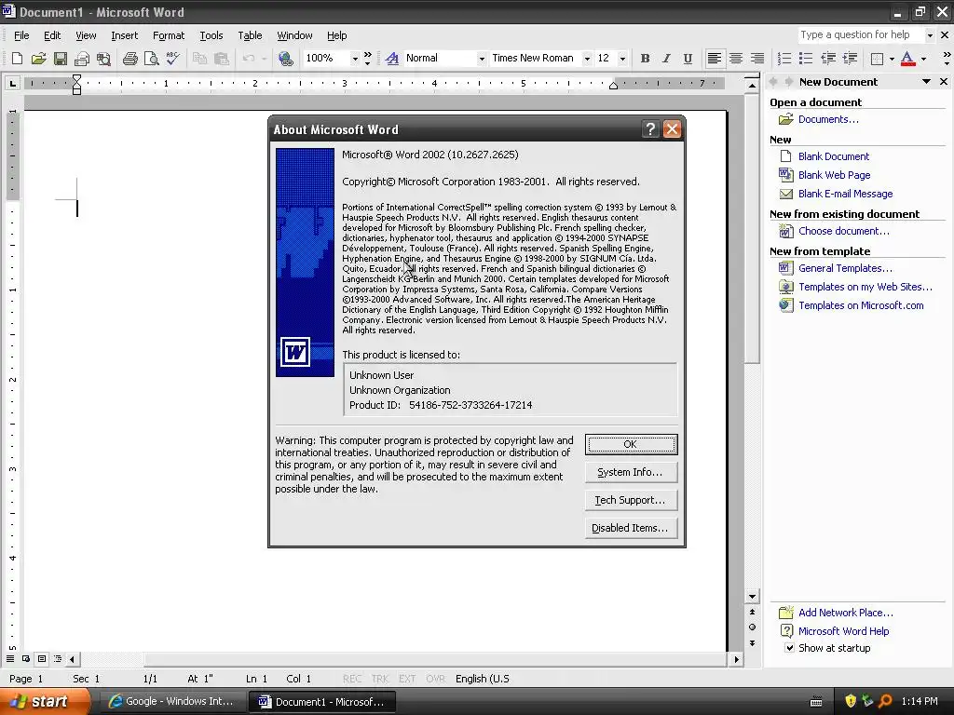
Task: Click the Blank E-mail Message link
Action: (845, 194)
